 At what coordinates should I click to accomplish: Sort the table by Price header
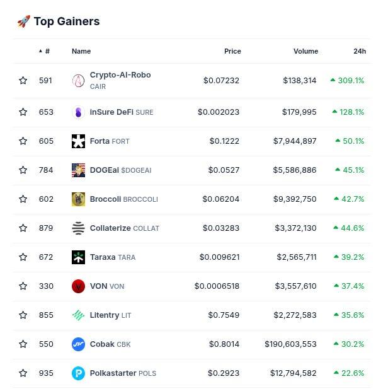point(232,51)
